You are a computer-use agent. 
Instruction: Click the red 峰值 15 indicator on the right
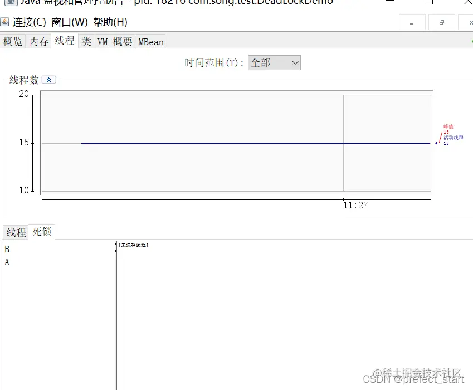point(447,129)
